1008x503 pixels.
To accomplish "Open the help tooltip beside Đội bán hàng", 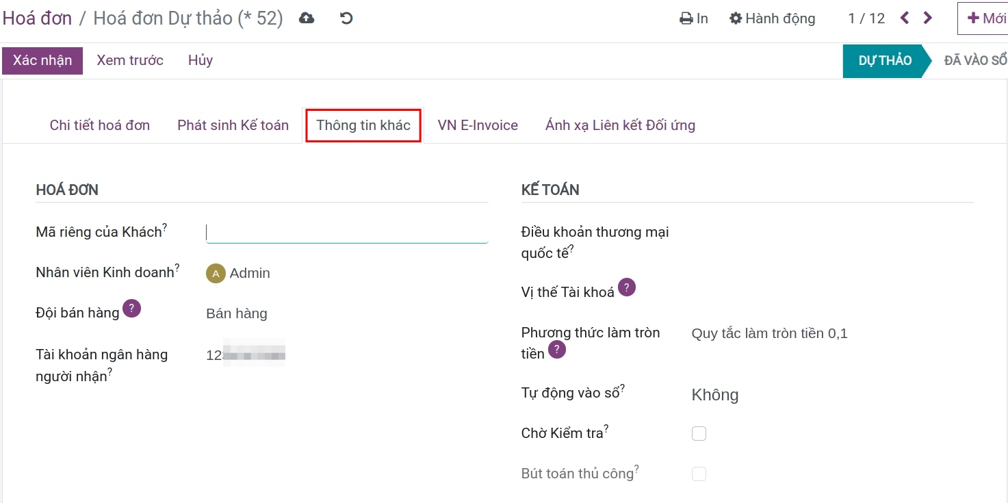I will [x=133, y=308].
